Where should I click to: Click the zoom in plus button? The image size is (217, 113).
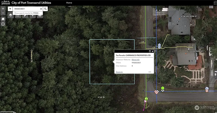coord(3,9)
